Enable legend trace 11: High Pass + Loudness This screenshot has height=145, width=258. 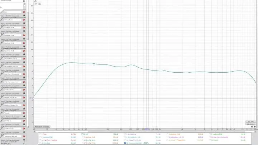pos(40,140)
